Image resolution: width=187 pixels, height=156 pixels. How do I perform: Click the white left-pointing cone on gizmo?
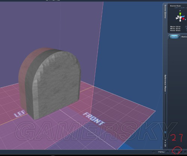177,18
